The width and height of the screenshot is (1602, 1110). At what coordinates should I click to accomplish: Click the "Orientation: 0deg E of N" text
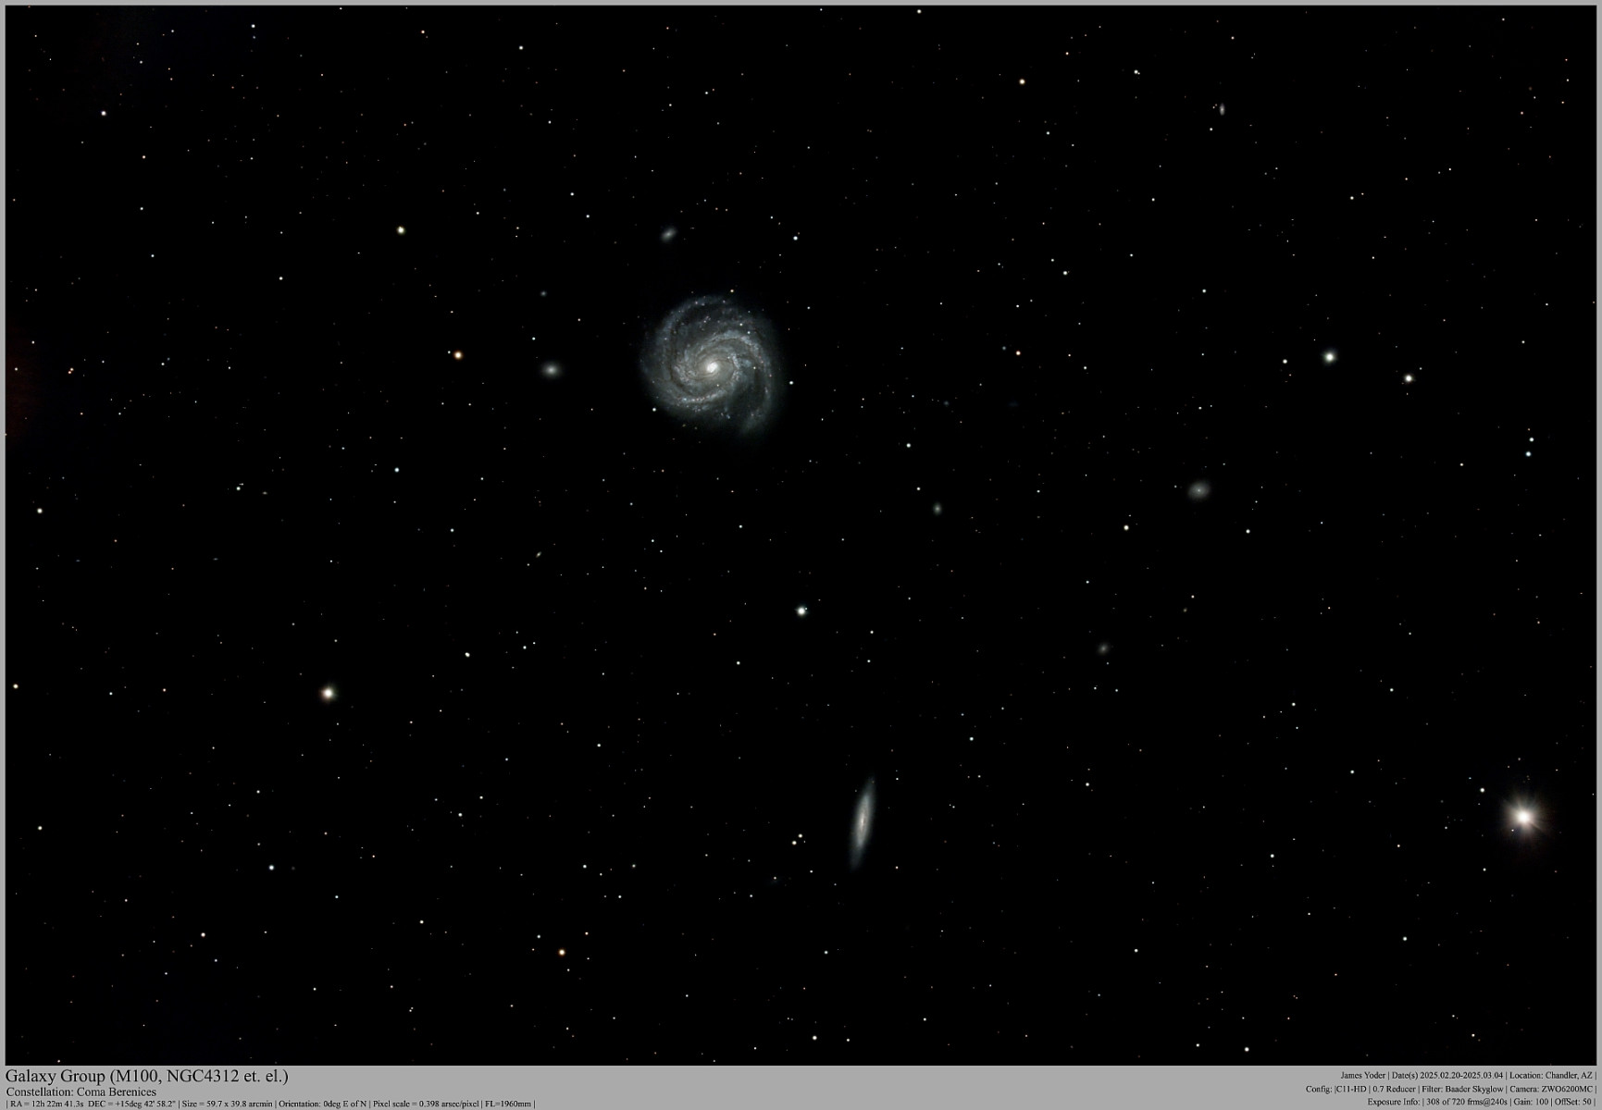(322, 1104)
